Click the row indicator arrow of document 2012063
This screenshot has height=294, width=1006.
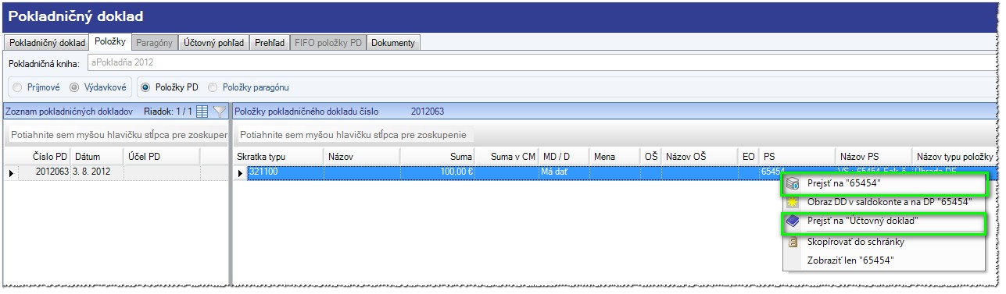coord(11,172)
